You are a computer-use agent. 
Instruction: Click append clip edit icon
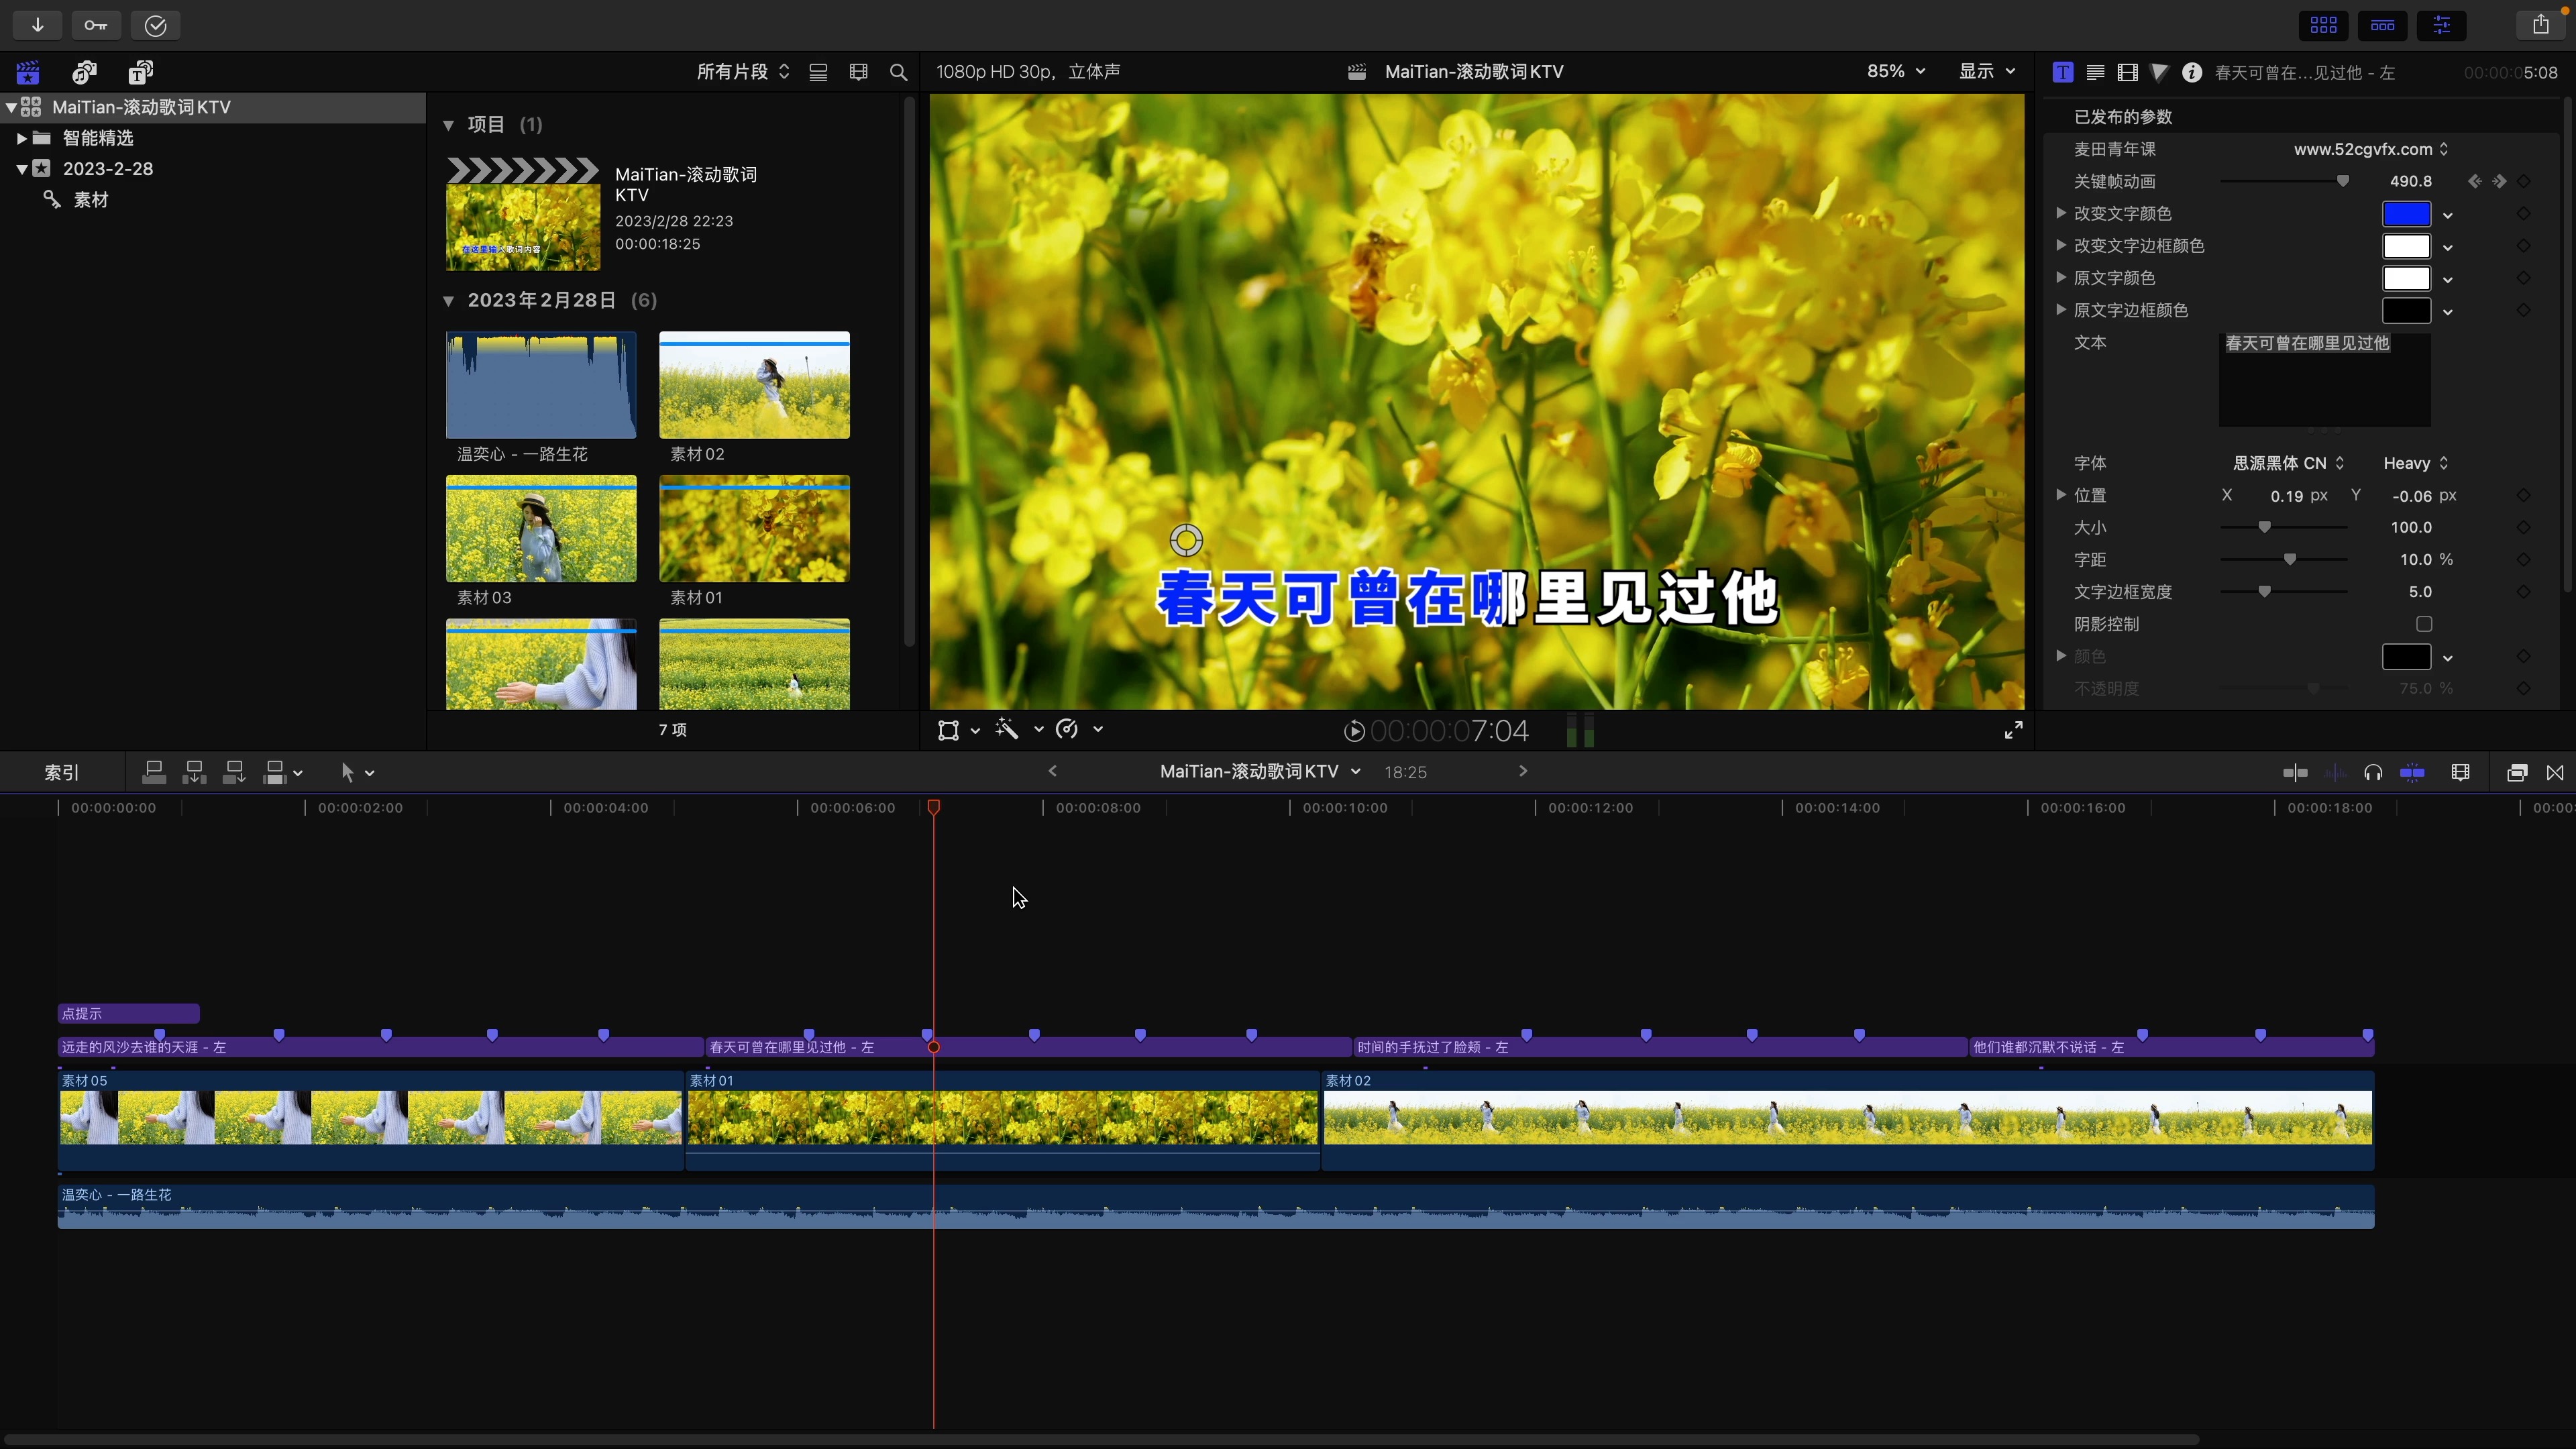click(x=234, y=772)
